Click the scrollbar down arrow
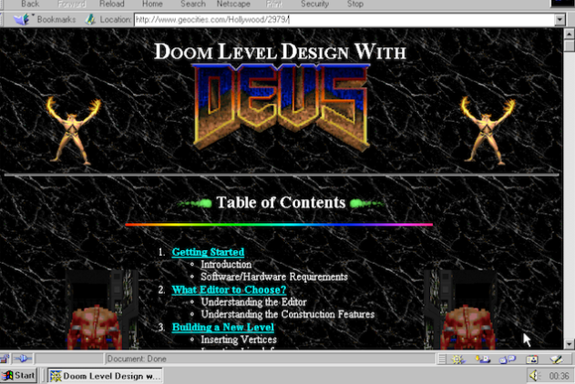The image size is (575, 384). pyautogui.click(x=569, y=344)
